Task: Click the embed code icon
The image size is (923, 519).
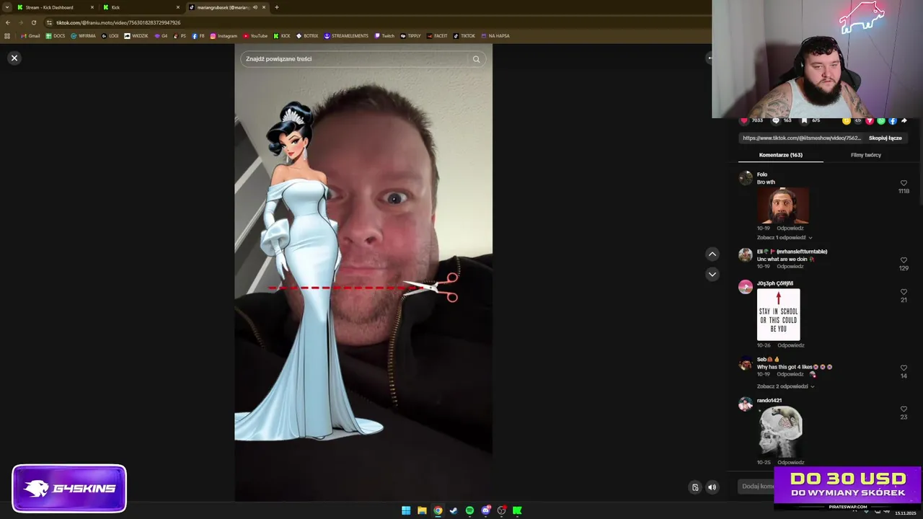Action: click(858, 120)
